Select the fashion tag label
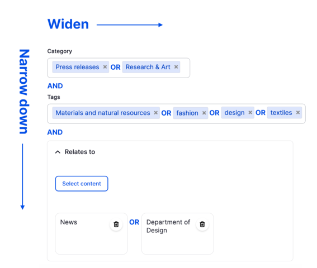The image size is (317, 268). pos(187,113)
